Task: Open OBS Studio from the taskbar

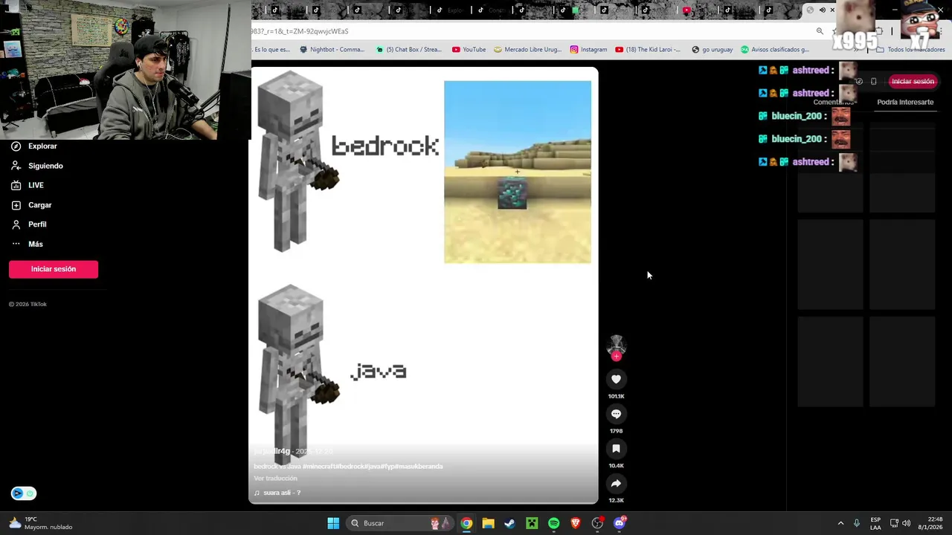Action: pyautogui.click(x=597, y=523)
